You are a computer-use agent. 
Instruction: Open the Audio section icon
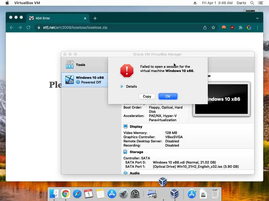click(125, 173)
